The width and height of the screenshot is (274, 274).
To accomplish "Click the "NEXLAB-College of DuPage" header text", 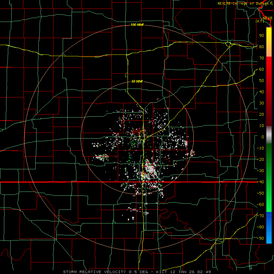I will point(244,3).
